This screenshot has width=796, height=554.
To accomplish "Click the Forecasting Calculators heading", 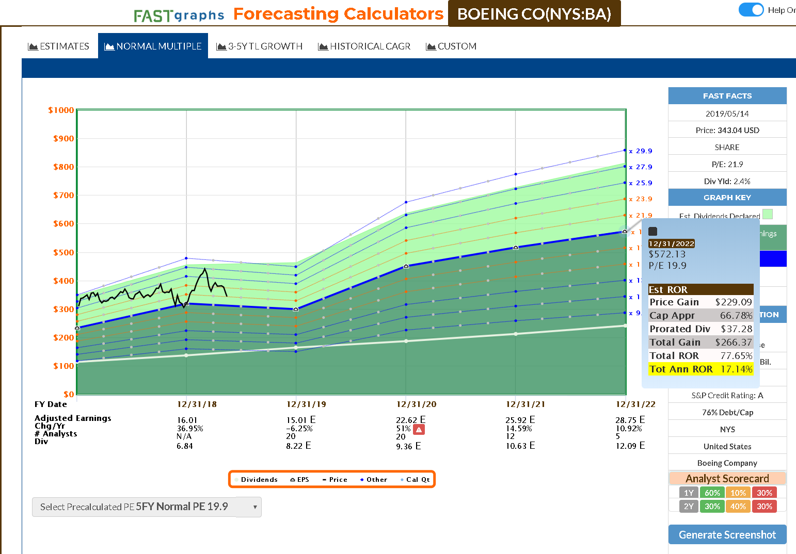I will tap(338, 14).
